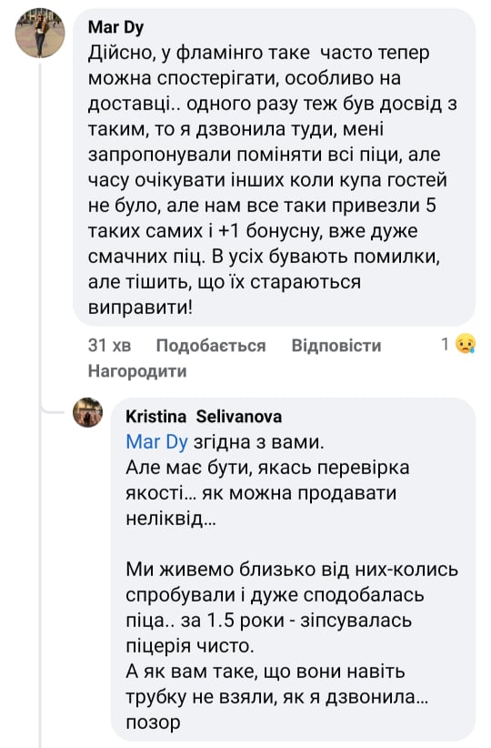
Task: Click Нагородити under Mar Dy's comment
Action: 137,370
